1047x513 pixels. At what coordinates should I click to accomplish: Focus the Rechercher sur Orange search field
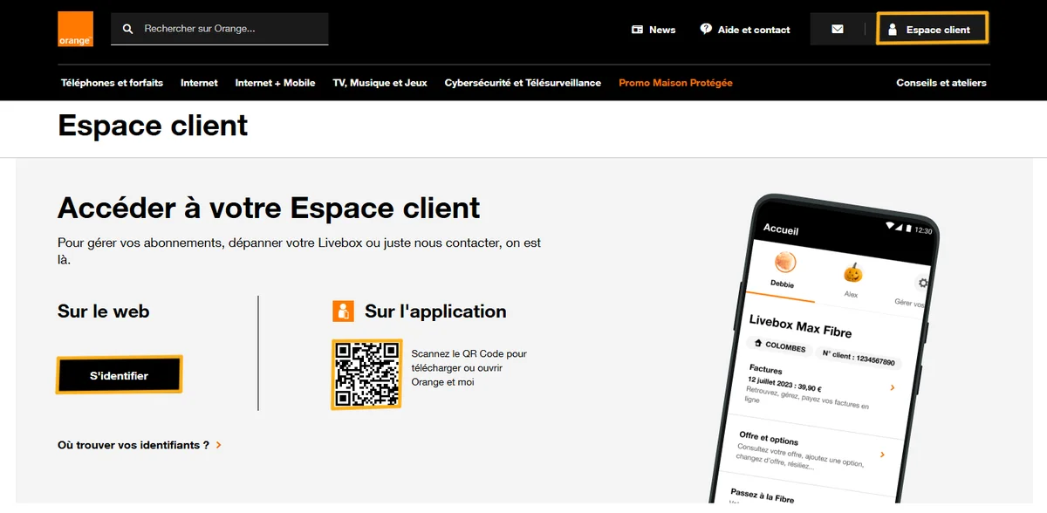tap(220, 29)
